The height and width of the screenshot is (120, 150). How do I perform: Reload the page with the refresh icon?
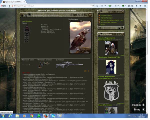tap(93, 6)
